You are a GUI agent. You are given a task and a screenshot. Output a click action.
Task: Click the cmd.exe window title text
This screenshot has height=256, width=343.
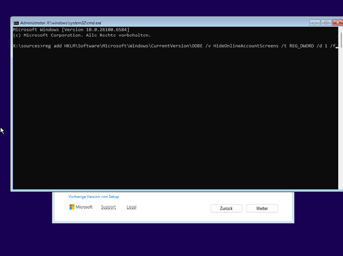click(x=61, y=23)
